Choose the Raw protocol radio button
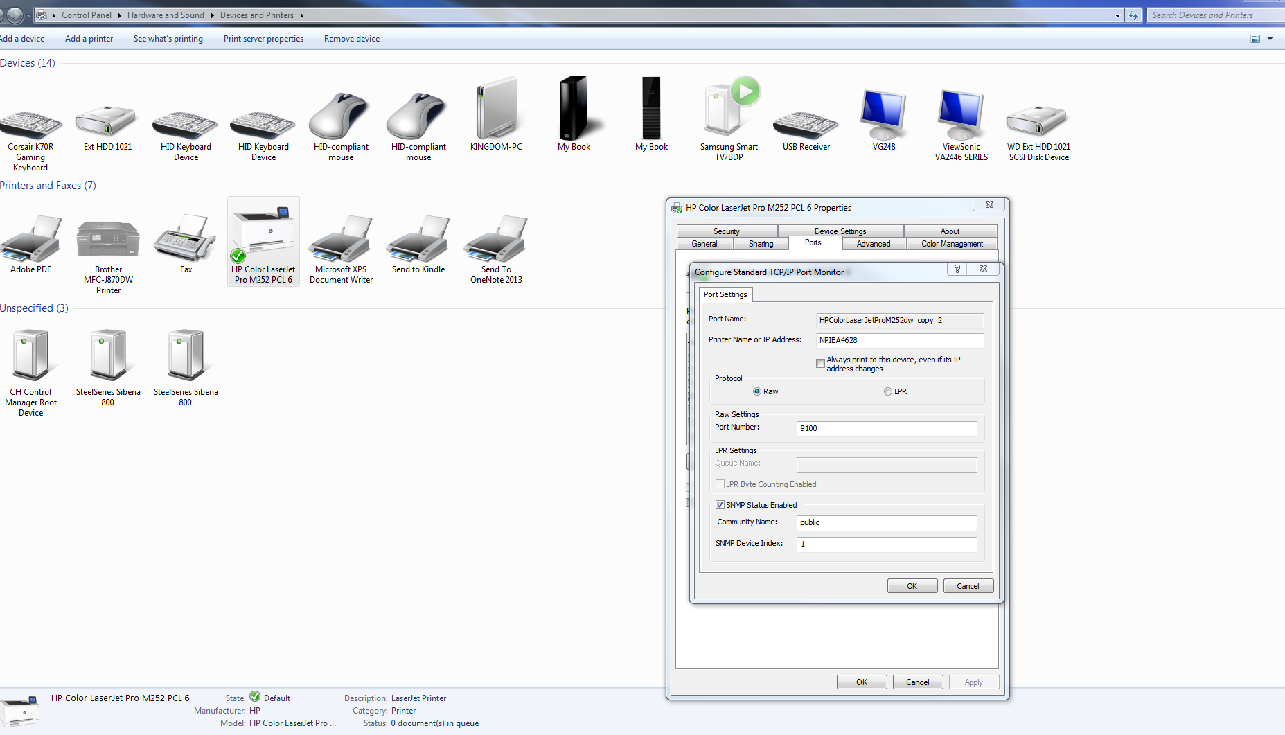Screen dimensions: 1285x735 [x=757, y=391]
